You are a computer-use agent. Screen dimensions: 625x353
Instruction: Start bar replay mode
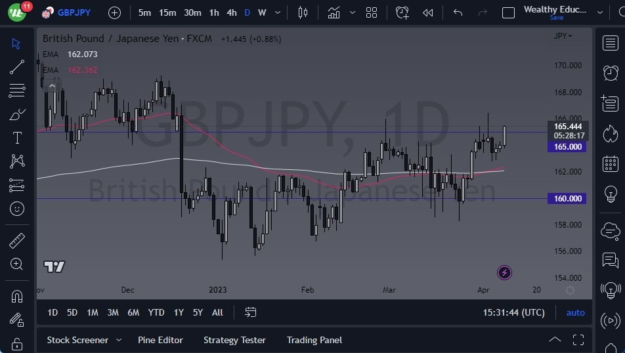point(427,12)
